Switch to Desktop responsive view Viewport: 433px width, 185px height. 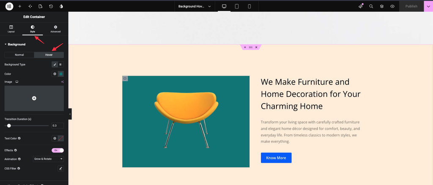coord(224,6)
